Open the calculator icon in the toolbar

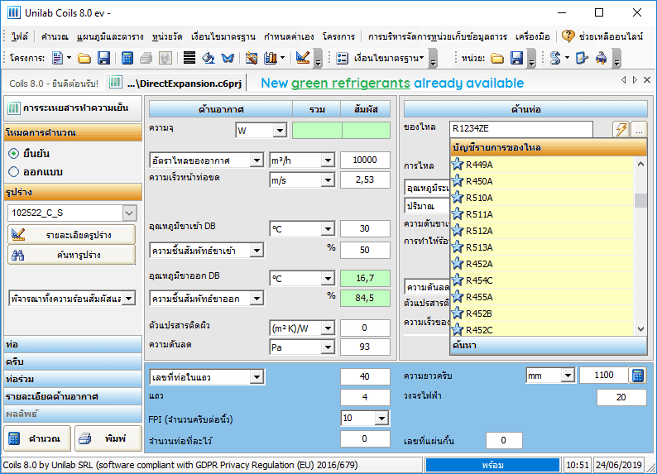[127, 58]
